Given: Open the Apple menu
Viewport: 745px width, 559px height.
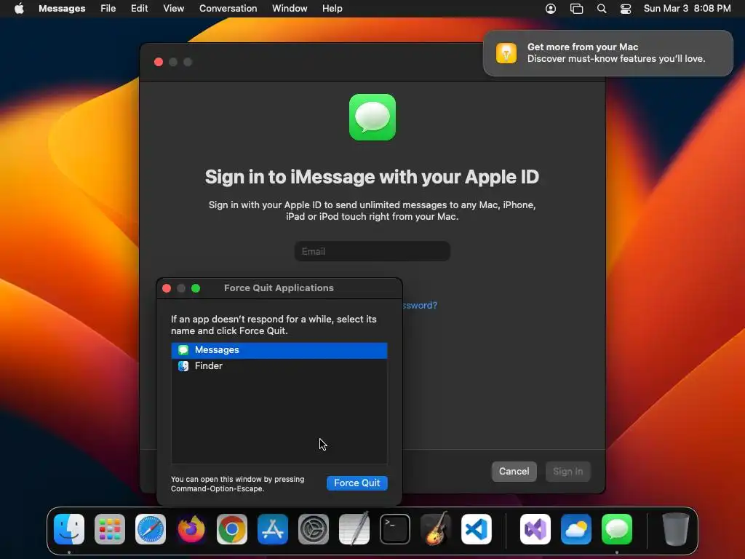Looking at the screenshot, I should pyautogui.click(x=19, y=9).
